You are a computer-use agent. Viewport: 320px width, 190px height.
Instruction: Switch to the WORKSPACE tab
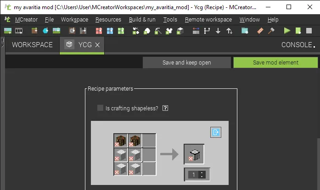pos(32,45)
